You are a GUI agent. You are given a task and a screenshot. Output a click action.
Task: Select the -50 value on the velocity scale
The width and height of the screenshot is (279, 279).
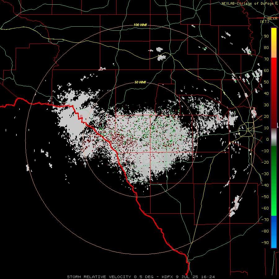click(265, 197)
